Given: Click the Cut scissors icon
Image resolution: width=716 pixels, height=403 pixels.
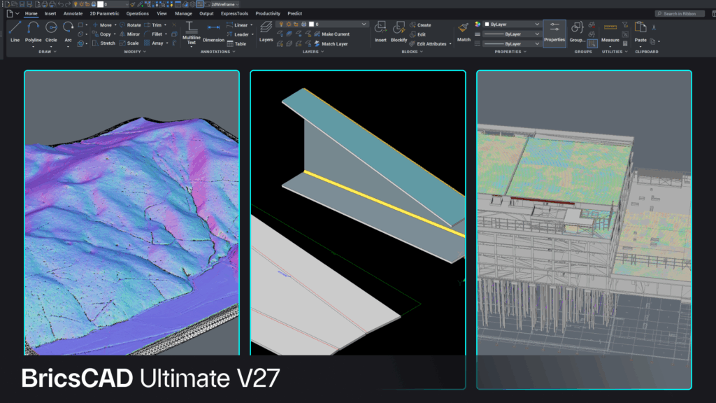Looking at the screenshot, I should pyautogui.click(x=654, y=27).
